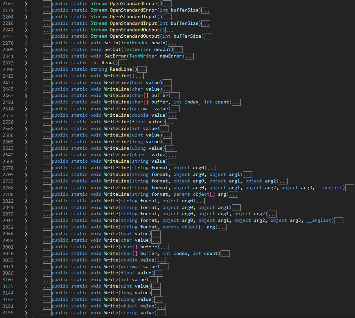This screenshot has height=318, width=355.
Task: Expand the fold chevron on line 2241
Action: tap(26, 30)
